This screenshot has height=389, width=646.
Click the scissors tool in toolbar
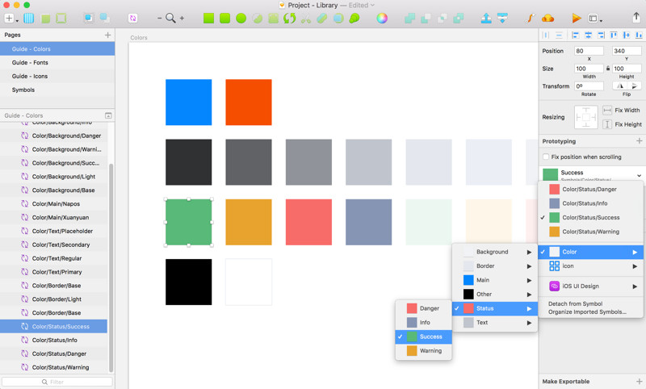point(306,18)
